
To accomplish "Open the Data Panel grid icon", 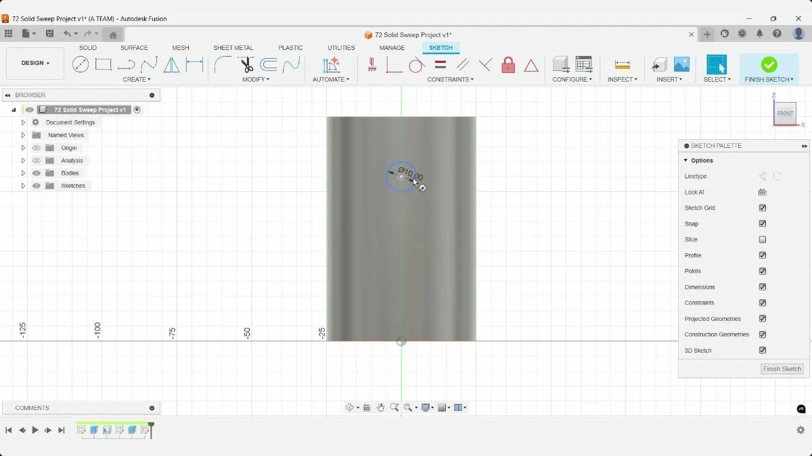I will coord(8,34).
